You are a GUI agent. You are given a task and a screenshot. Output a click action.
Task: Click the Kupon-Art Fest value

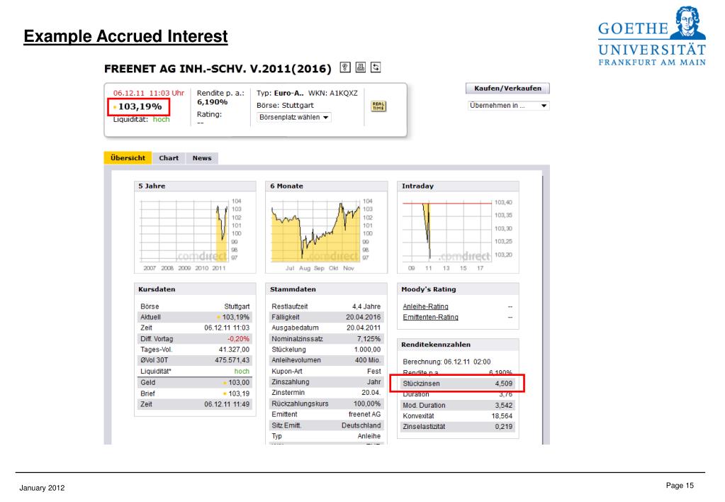pyautogui.click(x=374, y=371)
